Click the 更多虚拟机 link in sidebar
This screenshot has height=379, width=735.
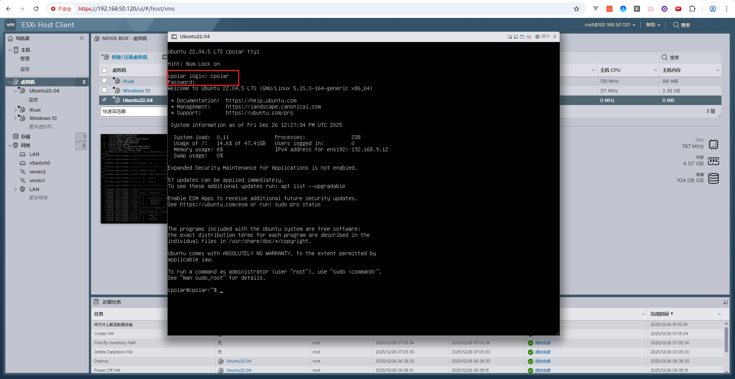click(42, 127)
